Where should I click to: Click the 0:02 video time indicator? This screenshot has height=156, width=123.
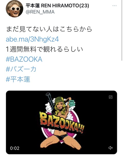point(15,148)
